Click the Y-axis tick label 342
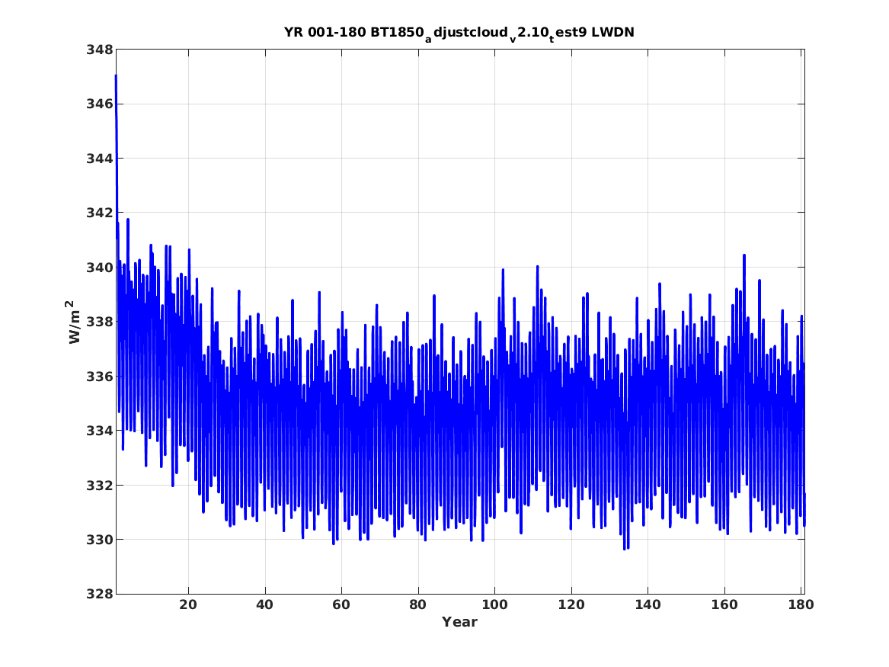The image size is (889, 667). pos(99,213)
